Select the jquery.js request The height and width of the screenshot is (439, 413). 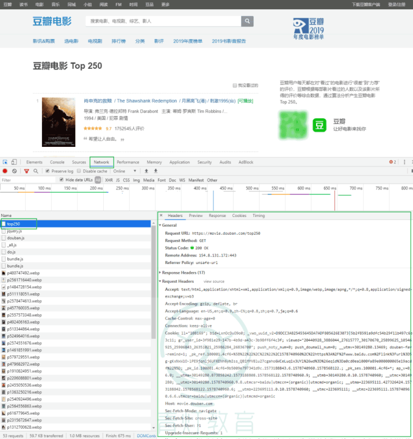[76, 231]
